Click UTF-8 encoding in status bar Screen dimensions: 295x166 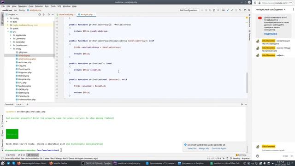[x=218, y=159]
